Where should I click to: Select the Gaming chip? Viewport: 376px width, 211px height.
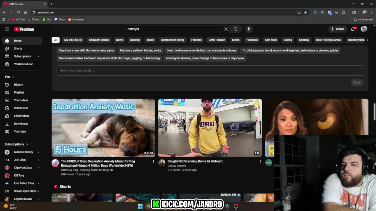(x=135, y=40)
